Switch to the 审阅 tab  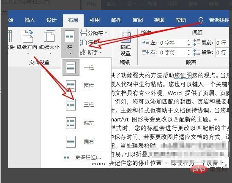pyautogui.click(x=138, y=20)
